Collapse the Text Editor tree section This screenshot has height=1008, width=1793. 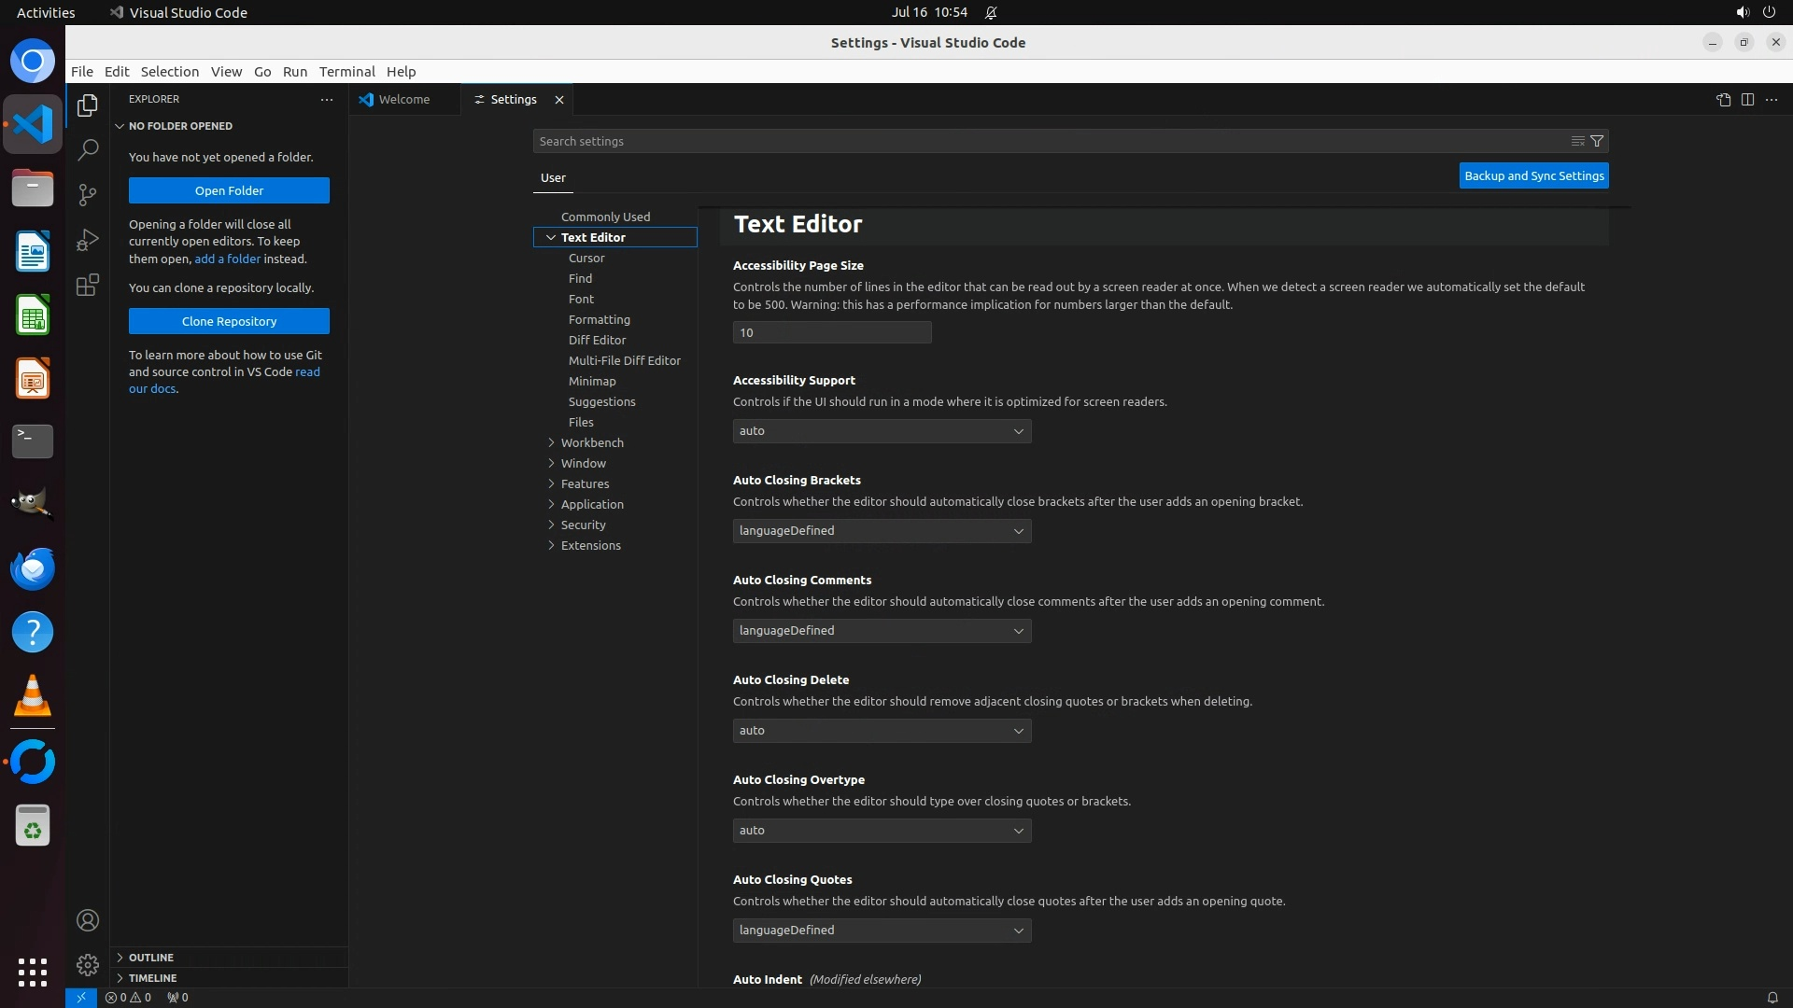pos(551,237)
